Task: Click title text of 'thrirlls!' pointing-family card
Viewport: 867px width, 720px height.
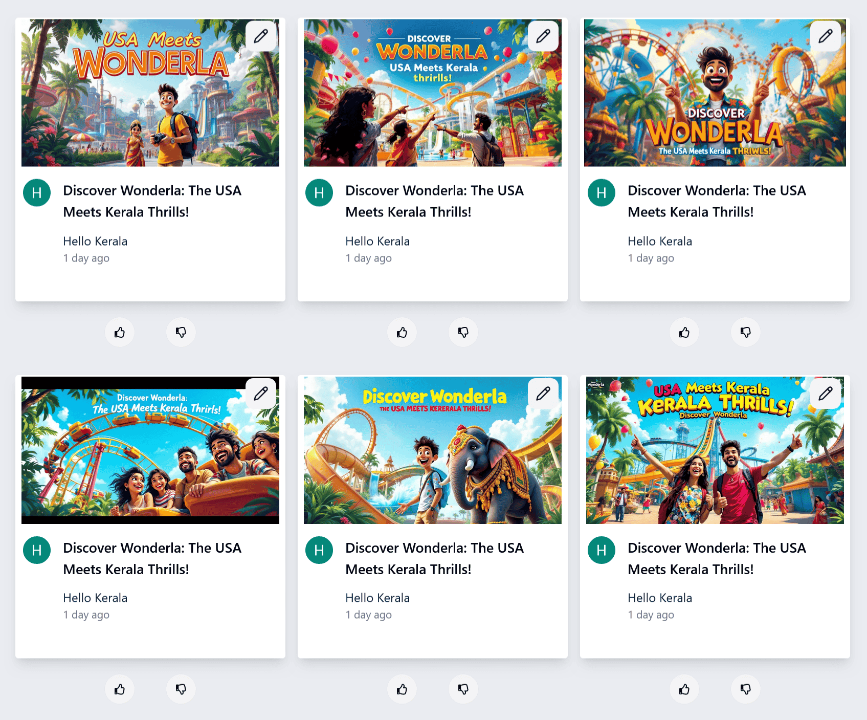Action: point(435,201)
